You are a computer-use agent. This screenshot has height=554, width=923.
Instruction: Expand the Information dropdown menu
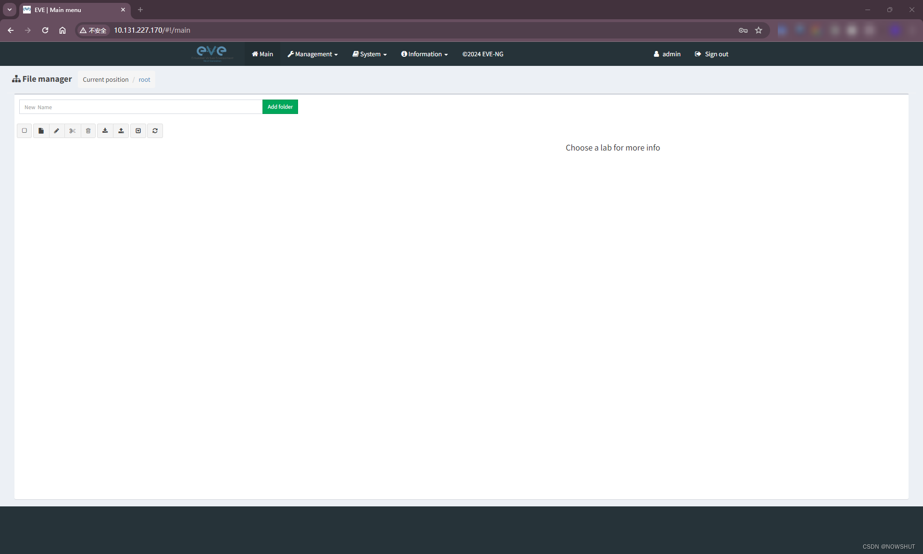tap(424, 54)
